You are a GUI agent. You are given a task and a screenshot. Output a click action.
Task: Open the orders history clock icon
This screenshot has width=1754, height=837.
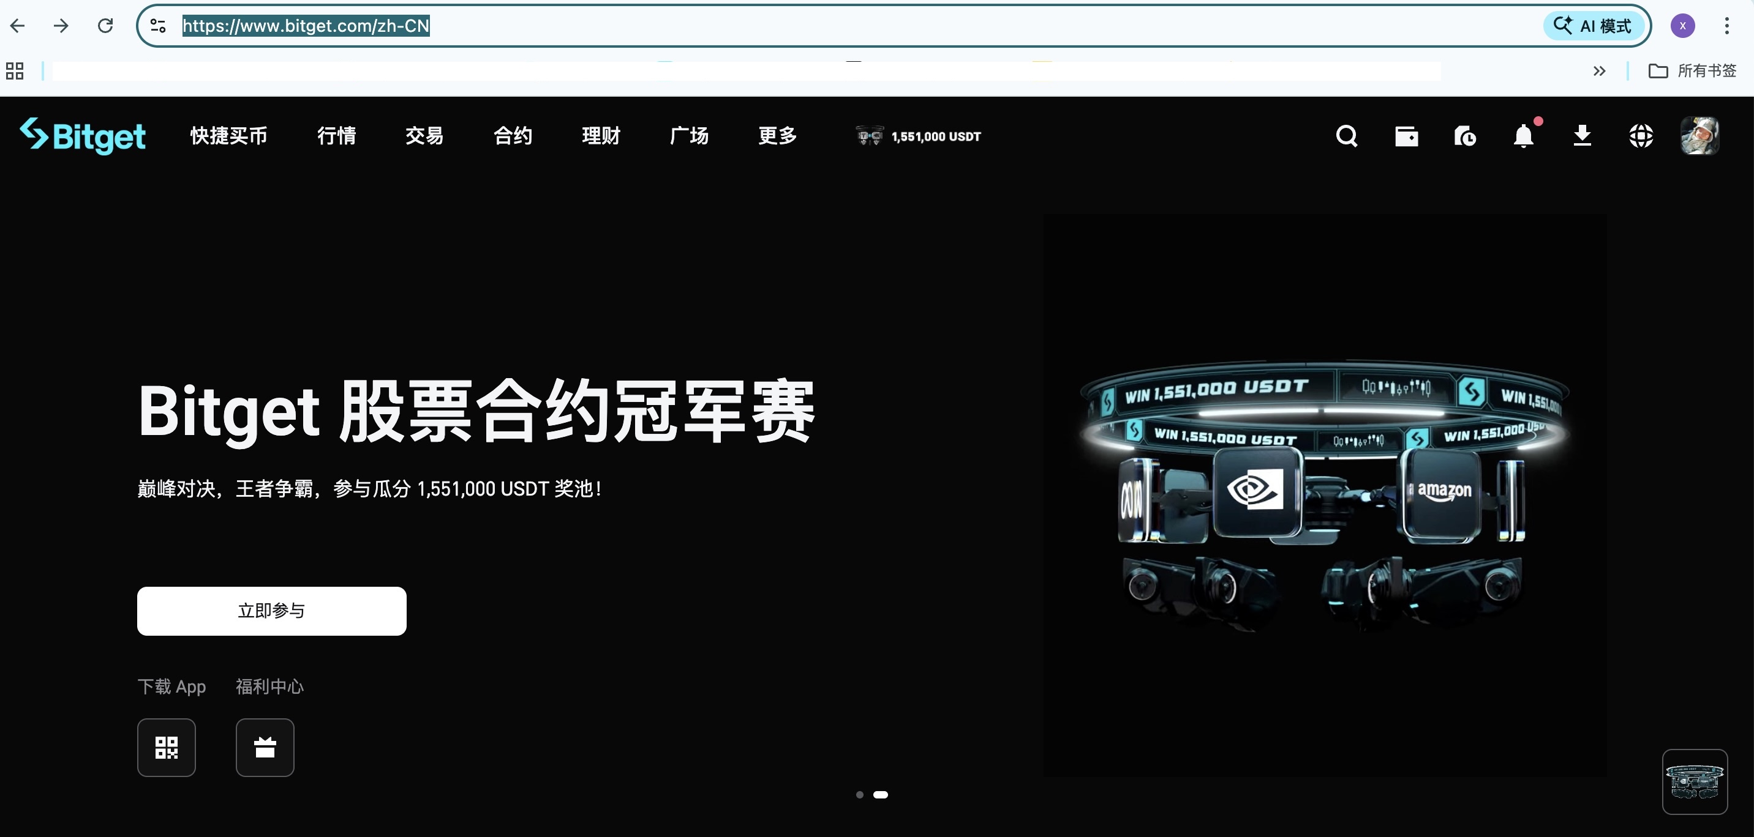pyautogui.click(x=1464, y=136)
